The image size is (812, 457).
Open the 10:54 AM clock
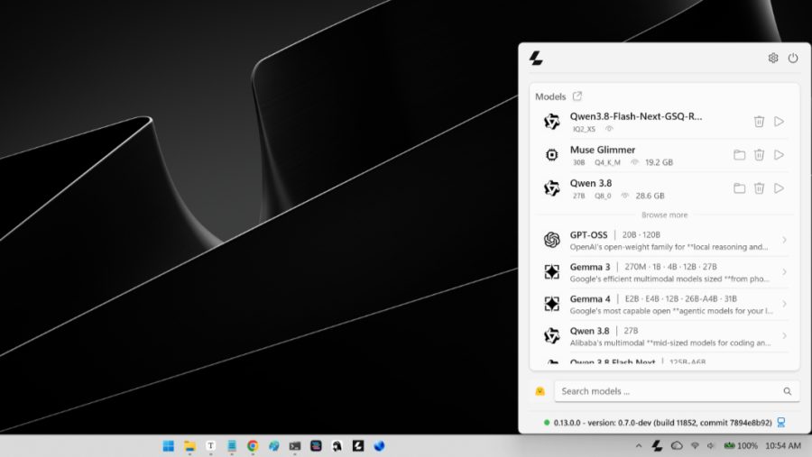[783, 445]
